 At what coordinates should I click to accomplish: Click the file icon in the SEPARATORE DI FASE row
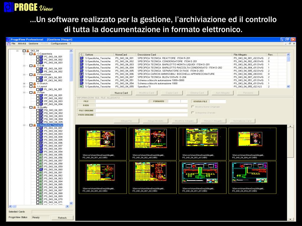(x=82, y=71)
